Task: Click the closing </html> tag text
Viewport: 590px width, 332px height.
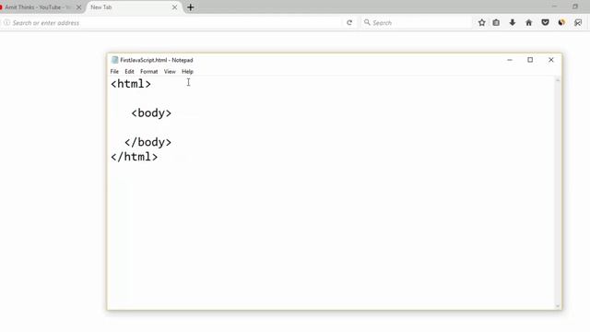Action: click(x=135, y=157)
